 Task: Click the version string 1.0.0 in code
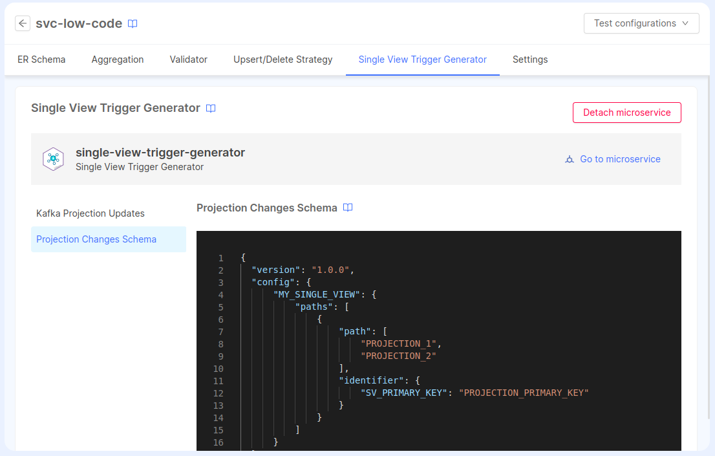point(330,270)
